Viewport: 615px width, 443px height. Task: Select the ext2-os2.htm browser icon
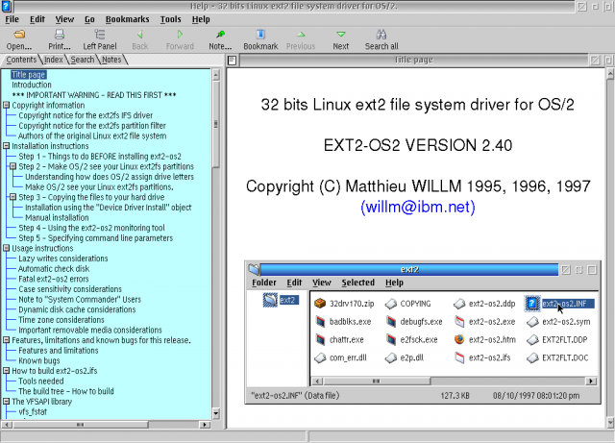click(x=459, y=339)
